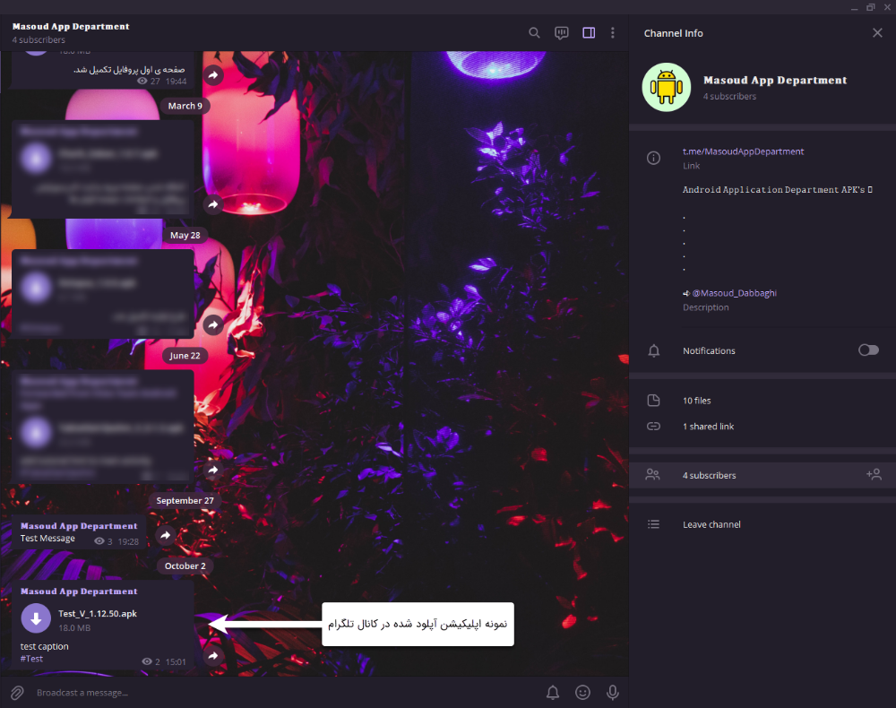896x708 pixels.
Task: Click the October 2 date badge
Action: pyautogui.click(x=185, y=566)
